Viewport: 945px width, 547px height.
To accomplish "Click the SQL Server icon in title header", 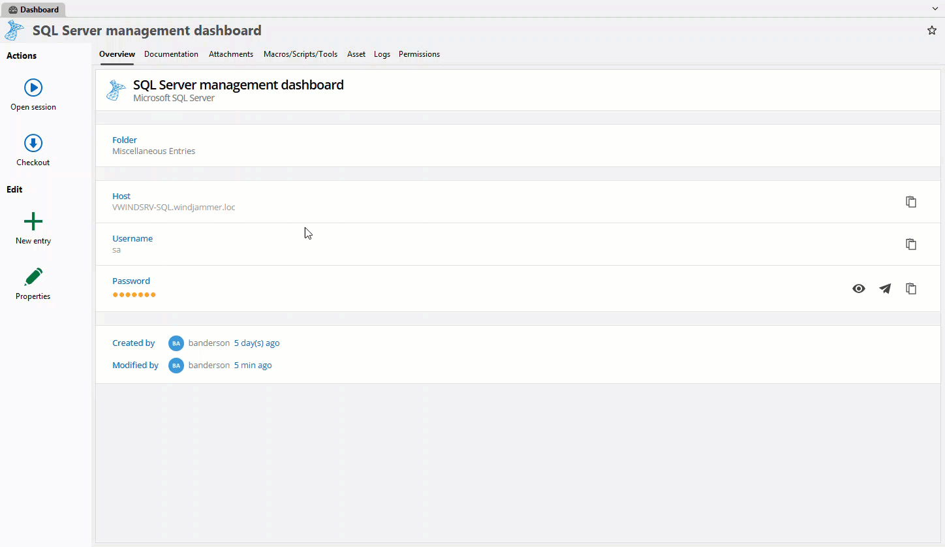I will [14, 30].
